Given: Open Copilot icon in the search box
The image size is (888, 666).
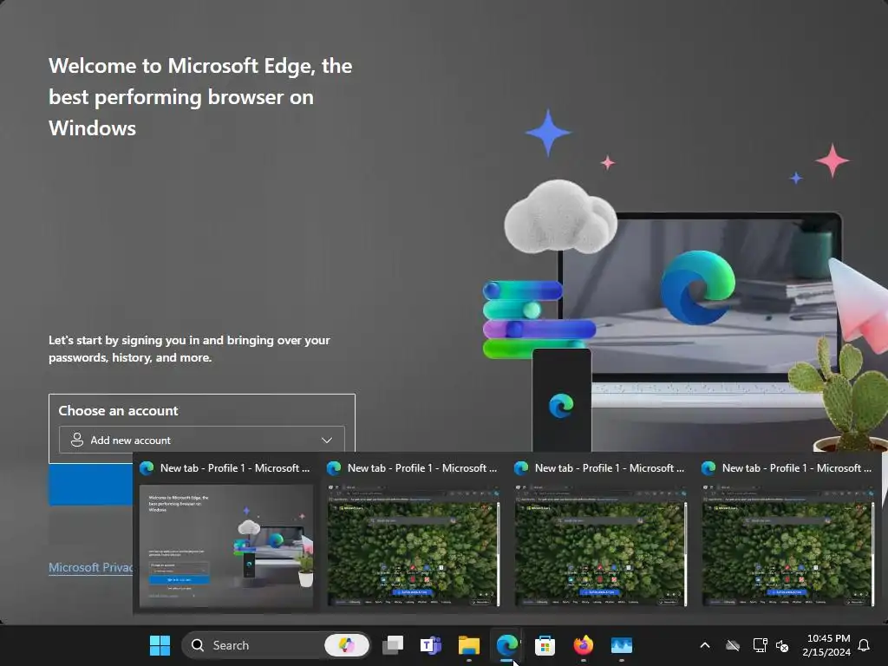Looking at the screenshot, I should 347,645.
